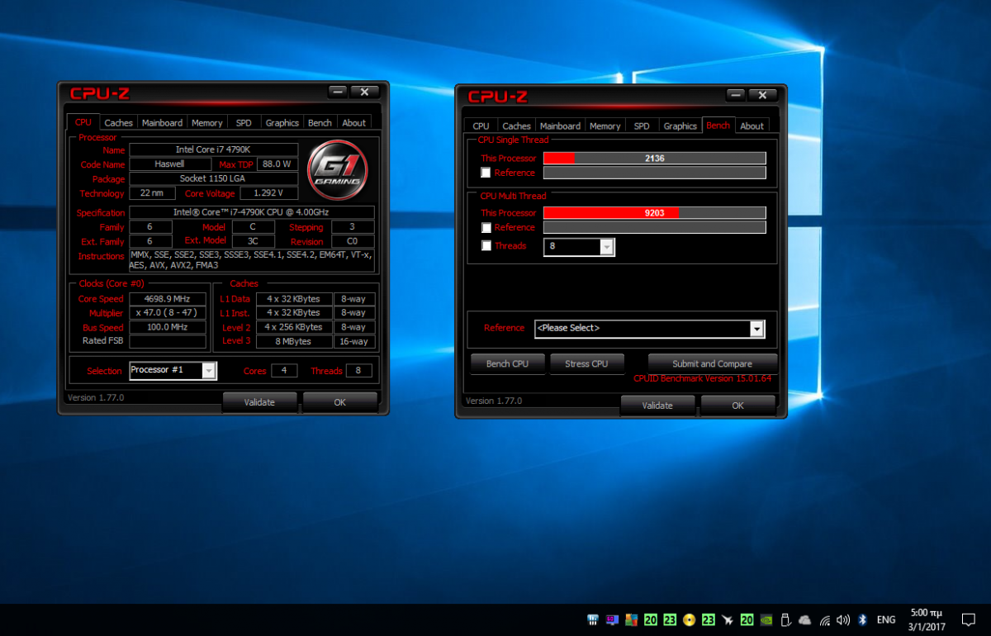Open Mainboard tab in right Bench window

[x=560, y=126]
